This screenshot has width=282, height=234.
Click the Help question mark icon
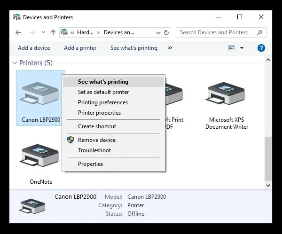coord(261,48)
